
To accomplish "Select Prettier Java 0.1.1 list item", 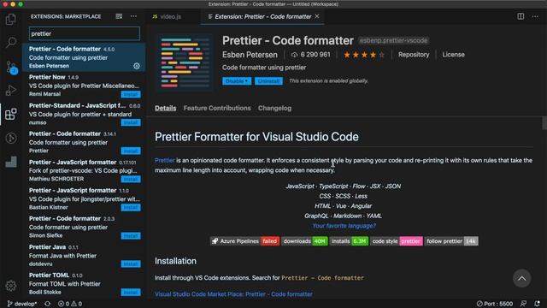I will point(84,255).
